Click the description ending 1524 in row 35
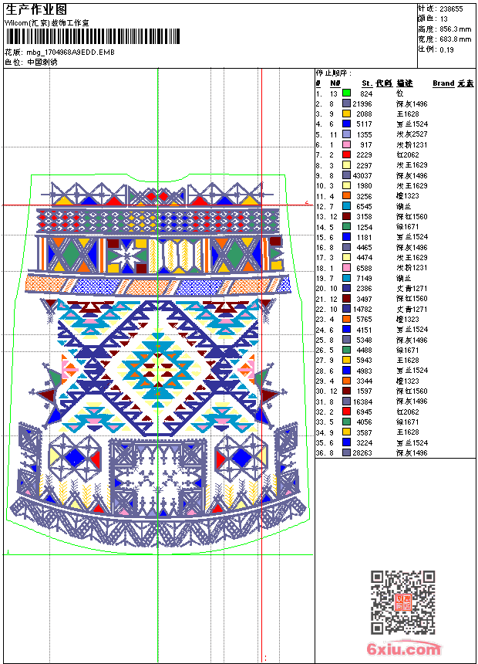Screen dimensions: 478x664 (x=412, y=442)
